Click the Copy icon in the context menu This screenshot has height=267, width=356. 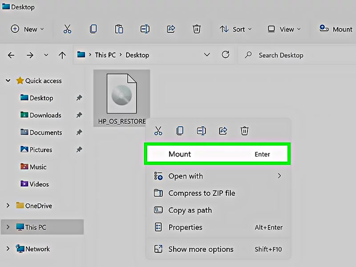click(180, 131)
